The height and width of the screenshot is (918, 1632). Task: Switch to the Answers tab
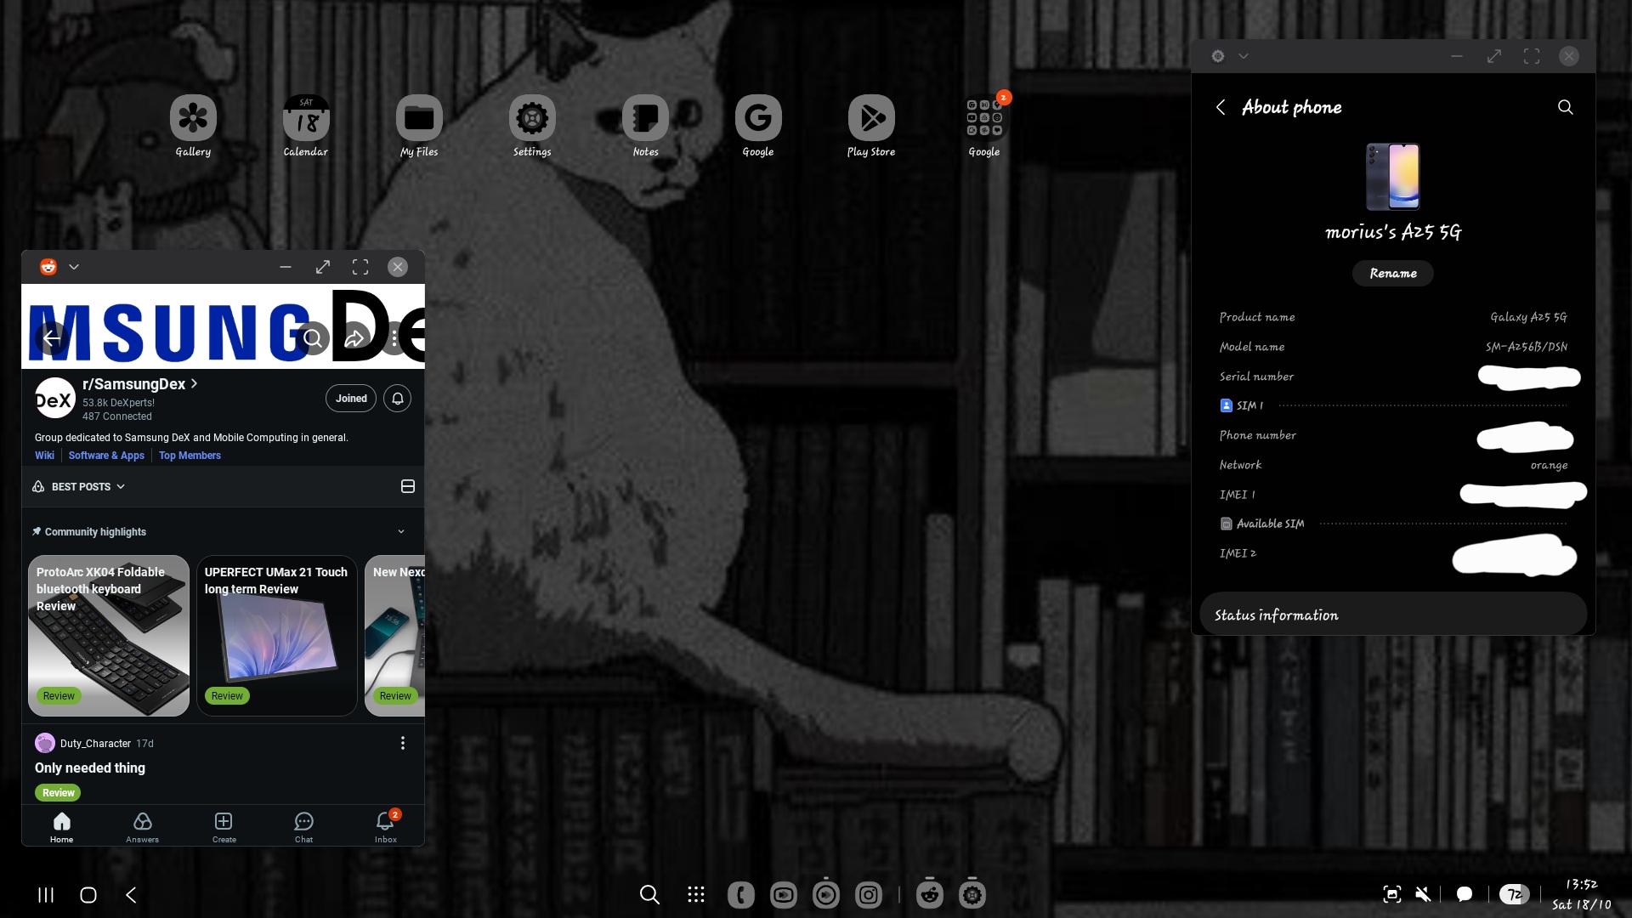tap(142, 826)
